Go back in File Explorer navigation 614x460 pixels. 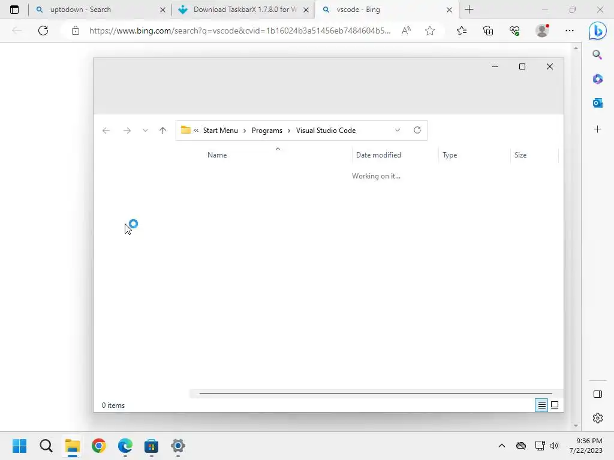point(106,131)
